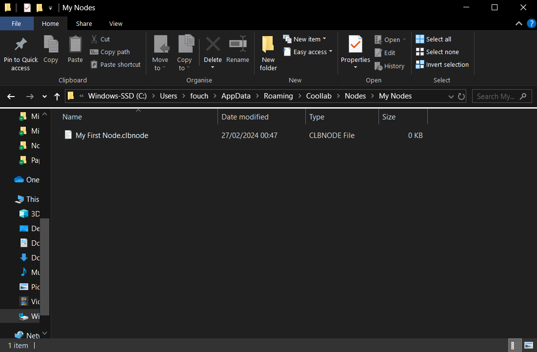Click AppData in the breadcrumb path

tap(236, 96)
